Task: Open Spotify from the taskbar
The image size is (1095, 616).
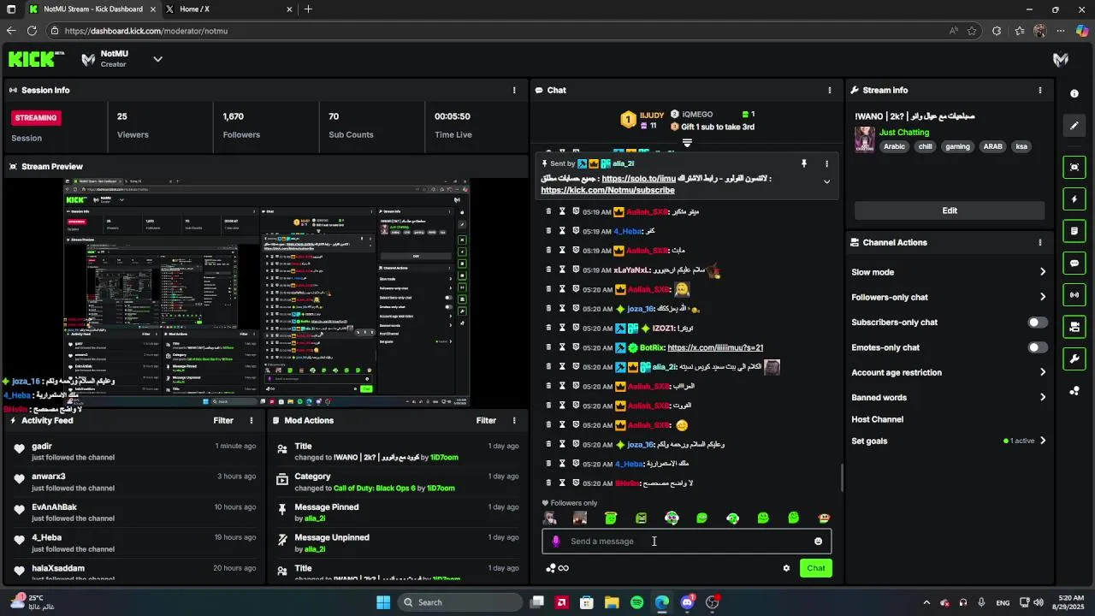Action: coord(636,602)
